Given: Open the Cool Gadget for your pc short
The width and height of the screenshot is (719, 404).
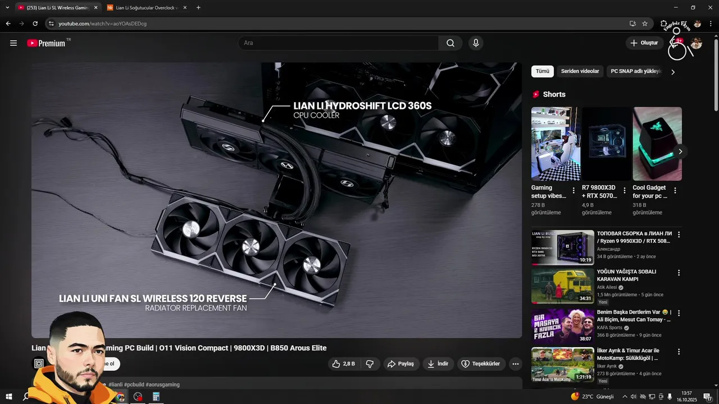Looking at the screenshot, I should tap(657, 144).
